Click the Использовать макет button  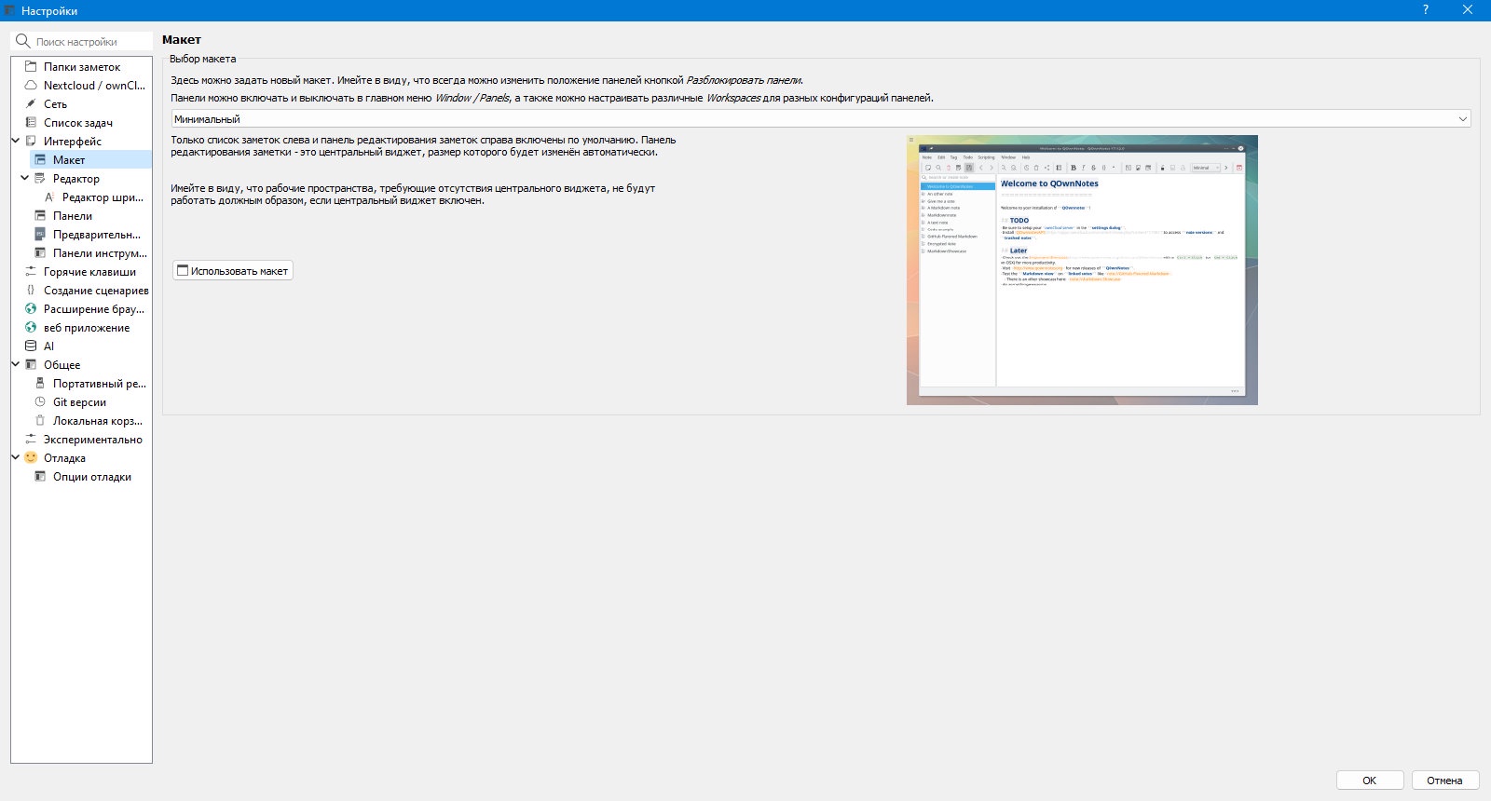click(233, 271)
